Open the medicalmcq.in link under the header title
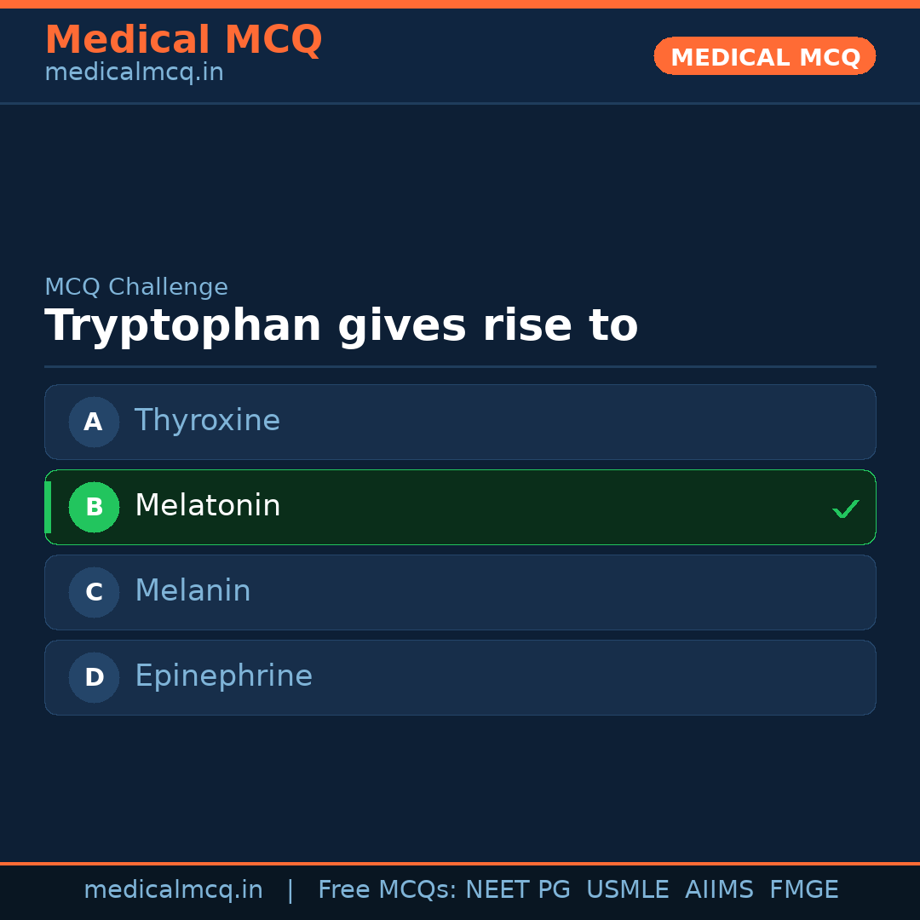920x920 pixels. (x=134, y=72)
